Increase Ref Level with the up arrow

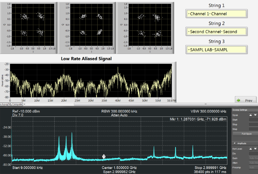pos(251,149)
